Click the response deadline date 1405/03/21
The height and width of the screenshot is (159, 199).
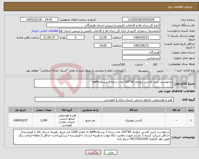(141, 37)
